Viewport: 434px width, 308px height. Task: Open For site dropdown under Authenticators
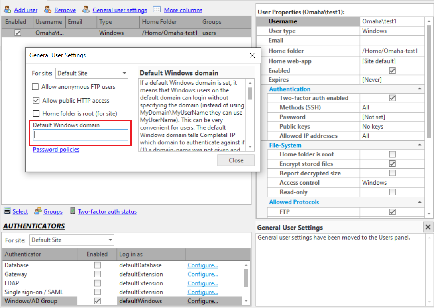(72, 240)
